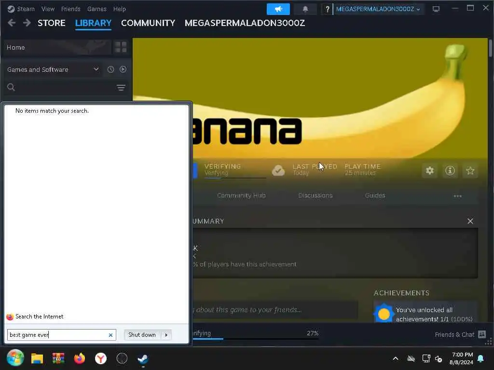The image size is (494, 370).
Task: Open the clock showing 7:00 PM
Action: click(x=462, y=358)
